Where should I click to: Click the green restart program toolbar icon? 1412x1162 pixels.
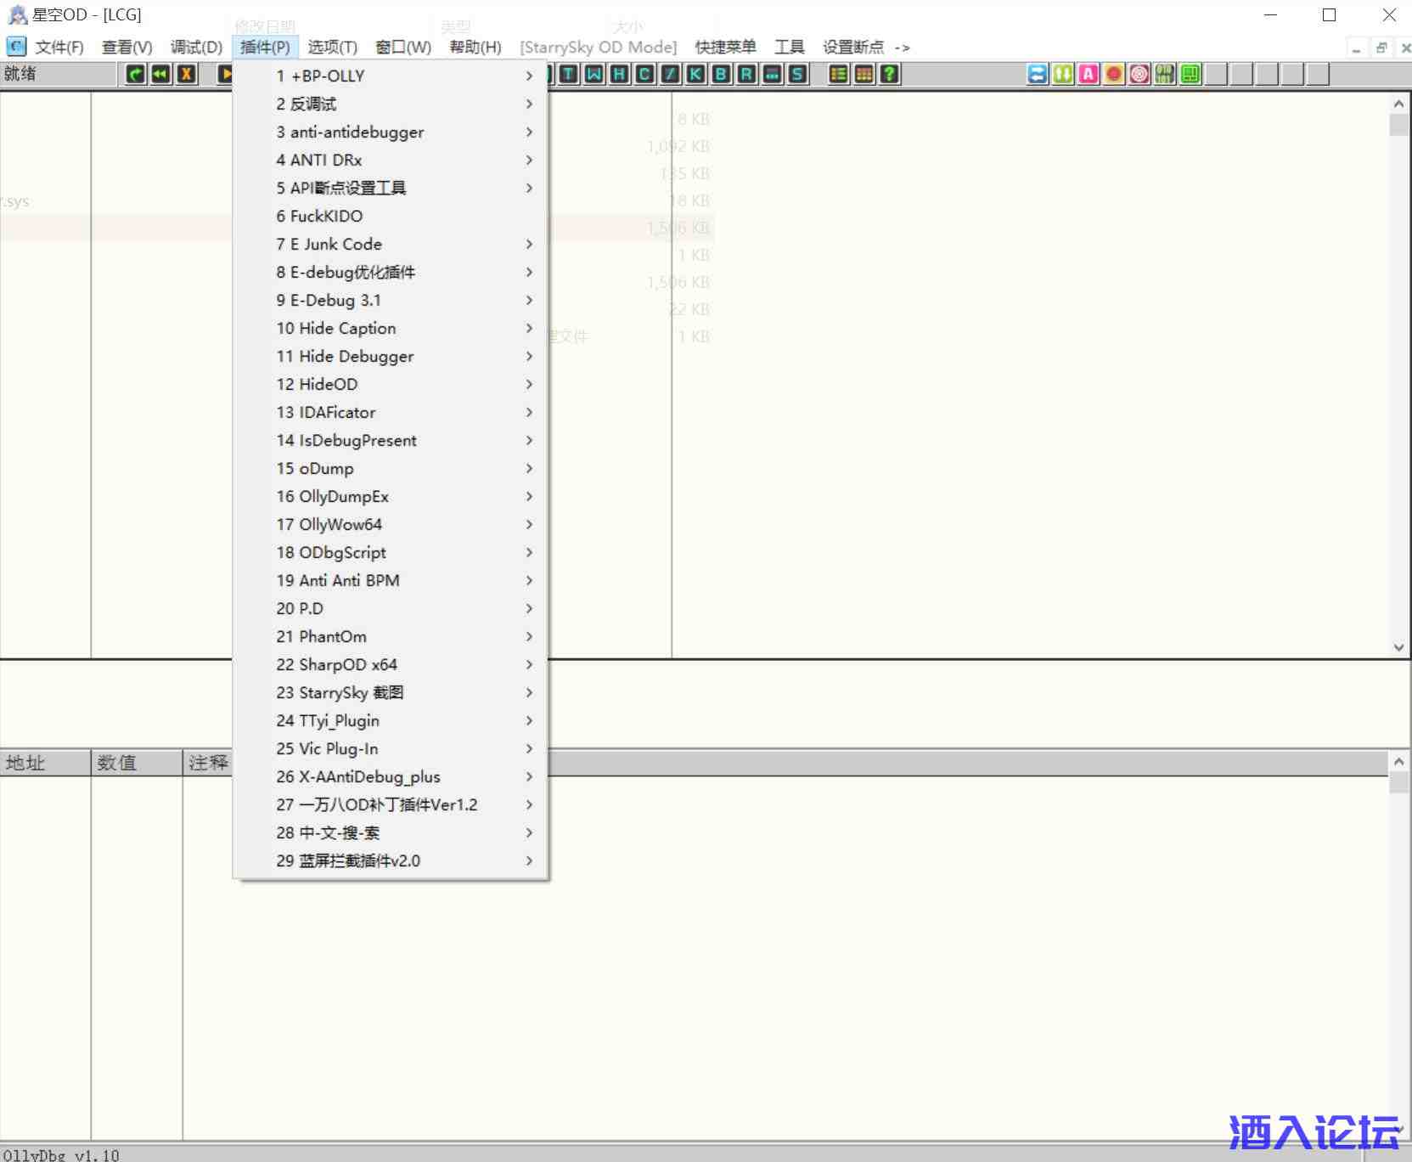[135, 75]
